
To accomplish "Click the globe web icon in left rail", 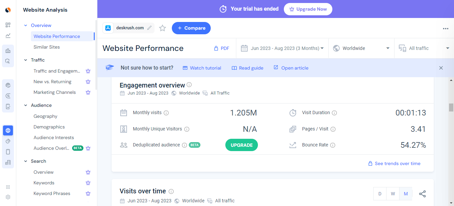I will pos(8,130).
